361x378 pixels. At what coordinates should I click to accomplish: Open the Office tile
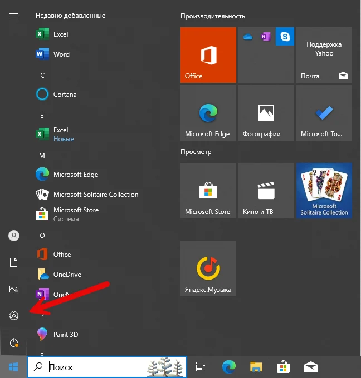click(208, 55)
